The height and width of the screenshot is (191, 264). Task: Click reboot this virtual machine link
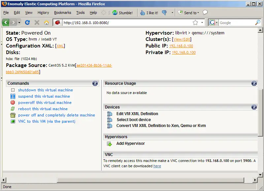[x=43, y=109]
